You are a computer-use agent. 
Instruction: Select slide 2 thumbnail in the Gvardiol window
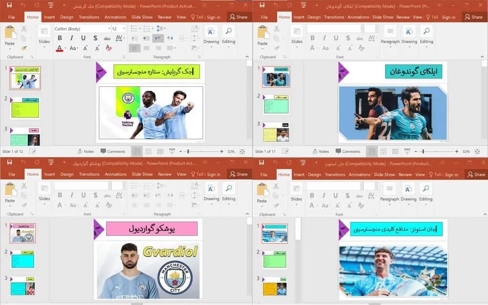pyautogui.click(x=23, y=259)
